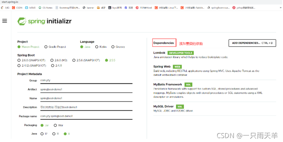Focus the Package name input field
This screenshot has height=142, width=283.
[x=86, y=116]
